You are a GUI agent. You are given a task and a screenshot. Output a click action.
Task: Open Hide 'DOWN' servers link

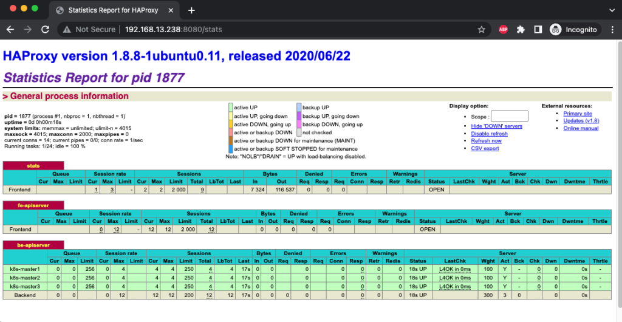tap(497, 126)
